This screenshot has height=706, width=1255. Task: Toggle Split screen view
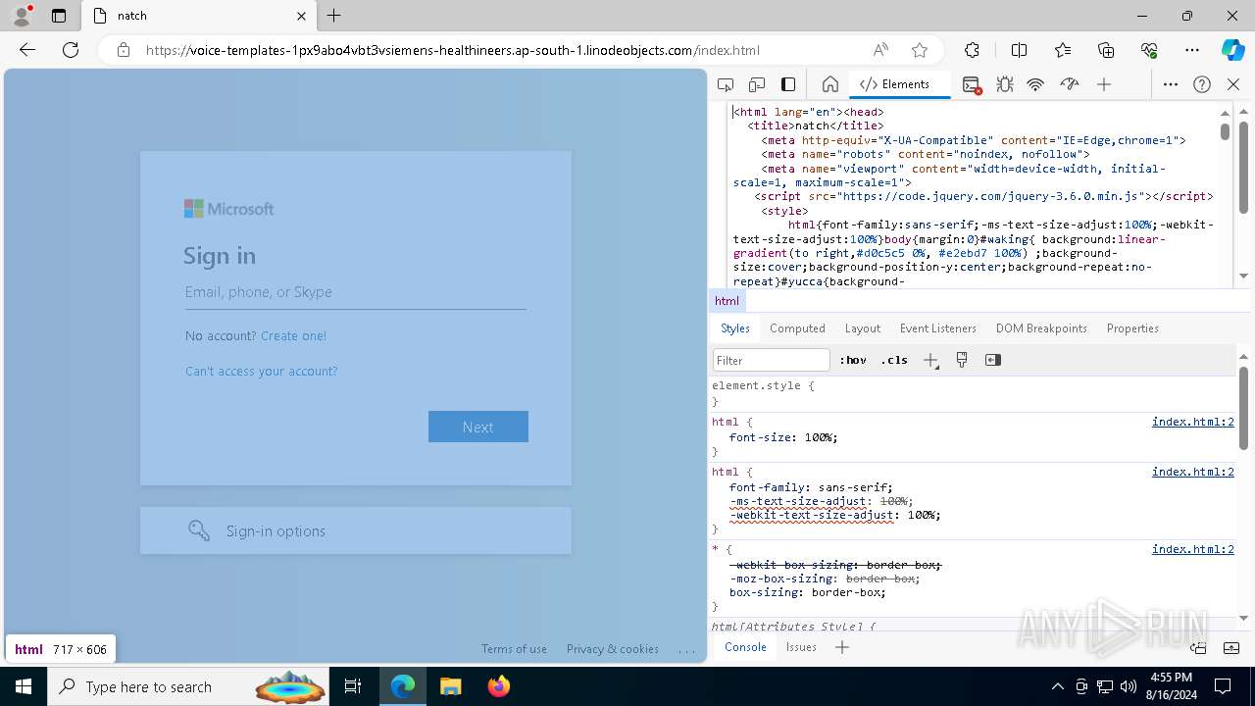1020,50
